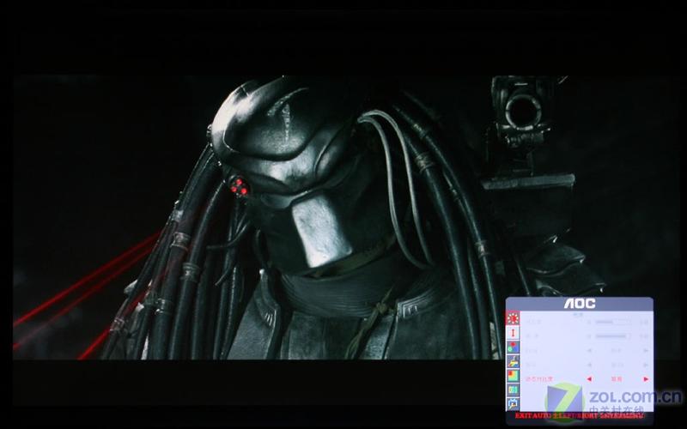The height and width of the screenshot is (429, 687).
Task: Select the red highlighted dynamic contrast row label
Action: pyautogui.click(x=538, y=379)
